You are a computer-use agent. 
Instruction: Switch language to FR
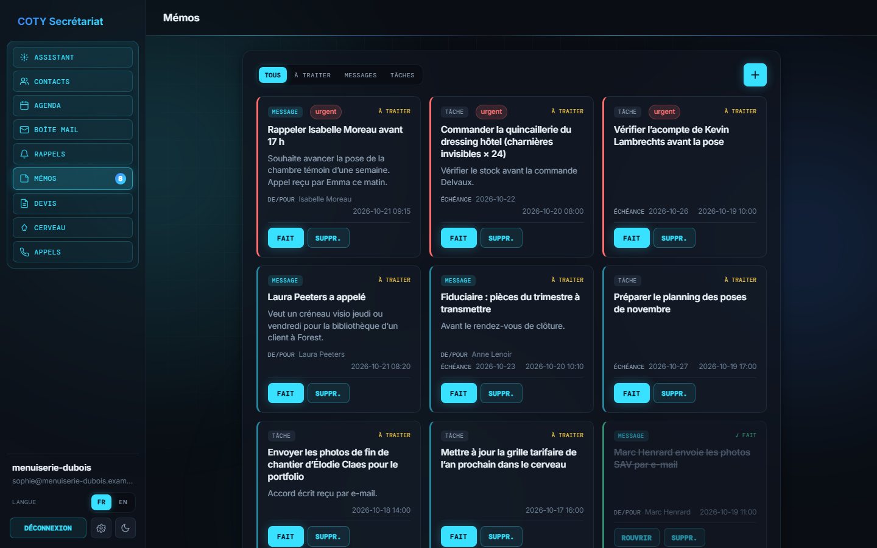[x=101, y=502]
